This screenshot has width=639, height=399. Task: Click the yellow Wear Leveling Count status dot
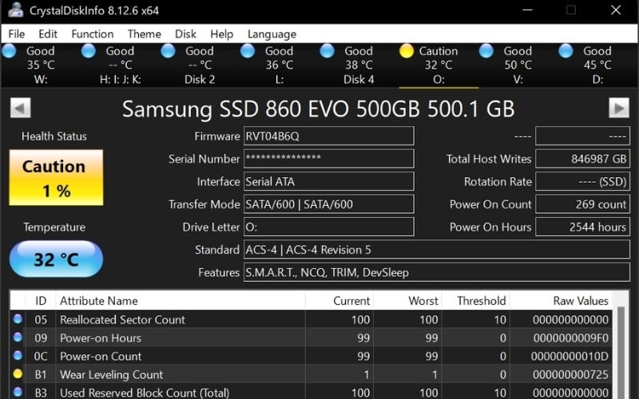pos(18,374)
